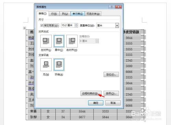Select the 居中(C) center alignment icon

tap(59, 41)
